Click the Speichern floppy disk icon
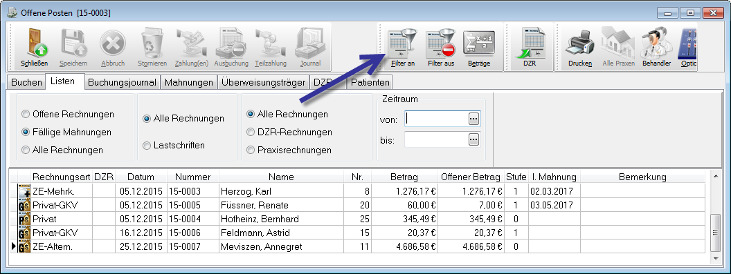The height and width of the screenshot is (274, 731). click(73, 48)
